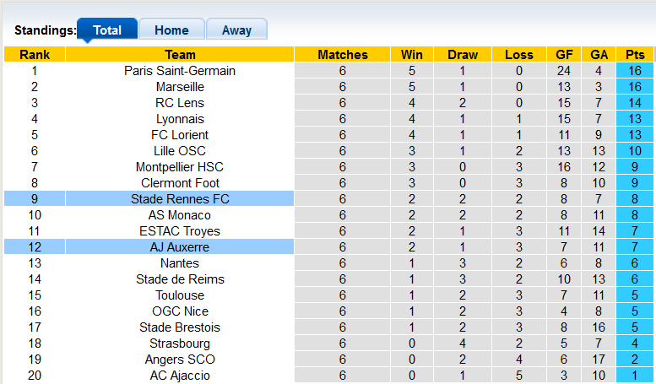Open the RC Lens team link
656x384 pixels.
tap(180, 103)
